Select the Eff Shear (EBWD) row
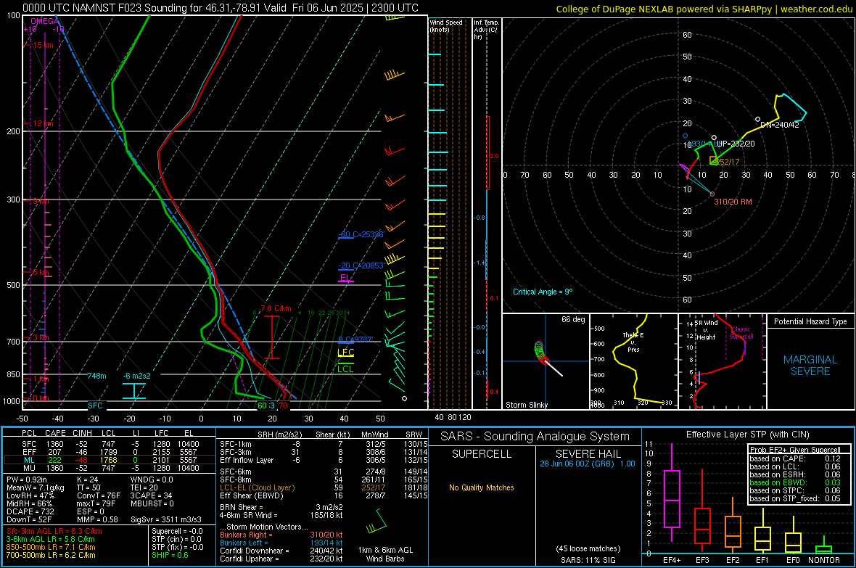Image resolution: width=856 pixels, height=568 pixels. click(324, 496)
